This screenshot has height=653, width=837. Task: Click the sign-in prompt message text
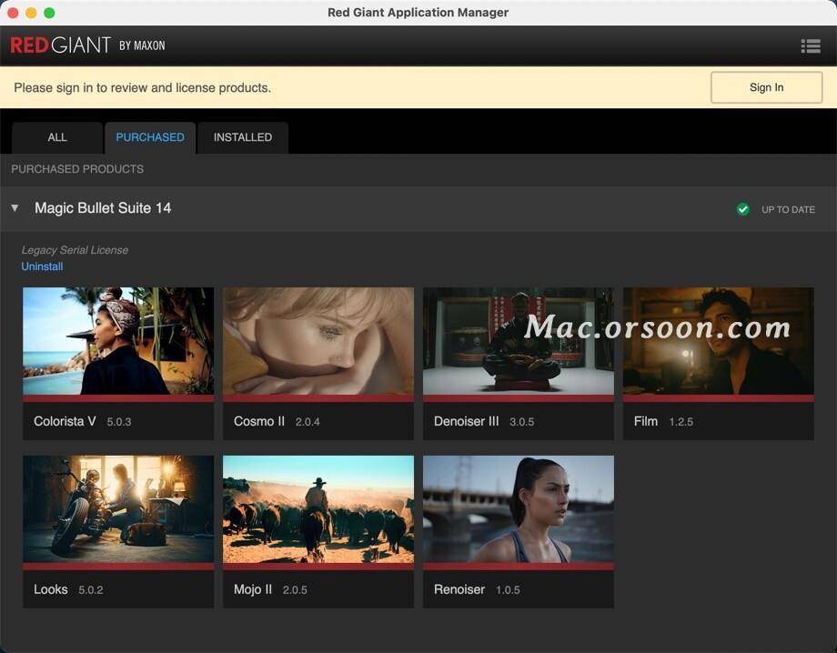coord(143,87)
